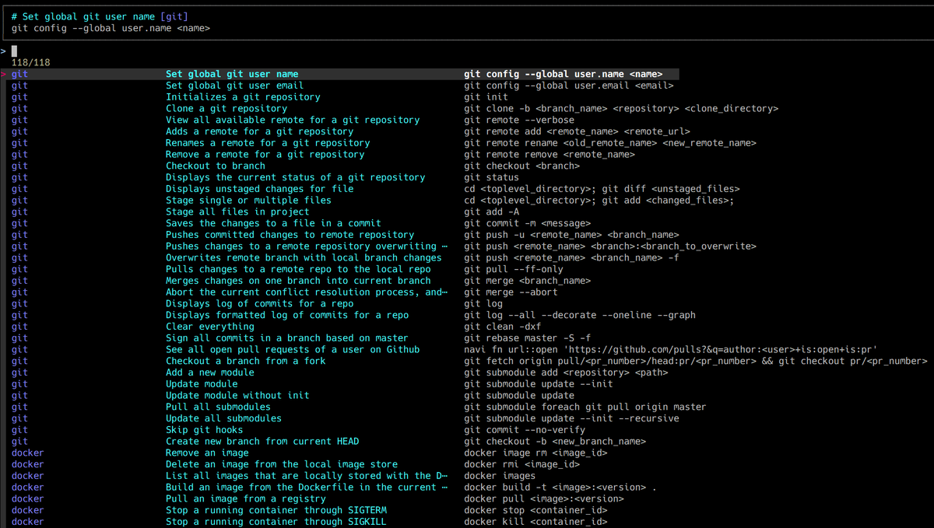Click the 'git add -A' command
This screenshot has width=934, height=528.
click(491, 212)
